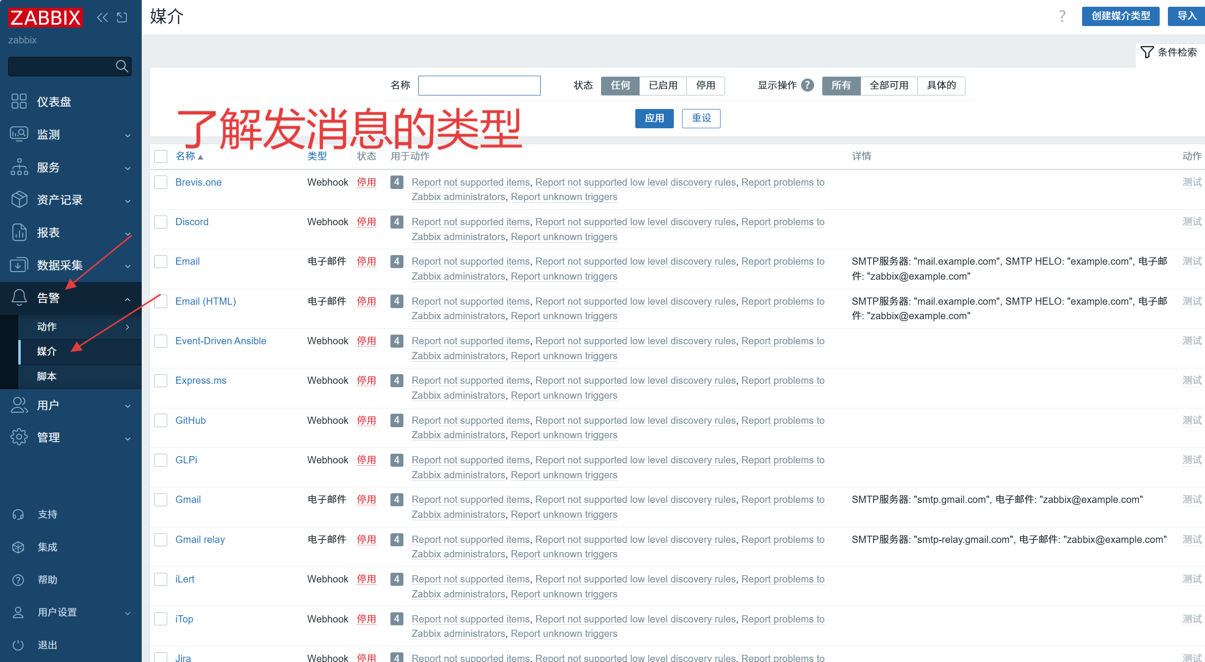Expand the 用户 menu chevron
The image size is (1205, 662).
(128, 406)
